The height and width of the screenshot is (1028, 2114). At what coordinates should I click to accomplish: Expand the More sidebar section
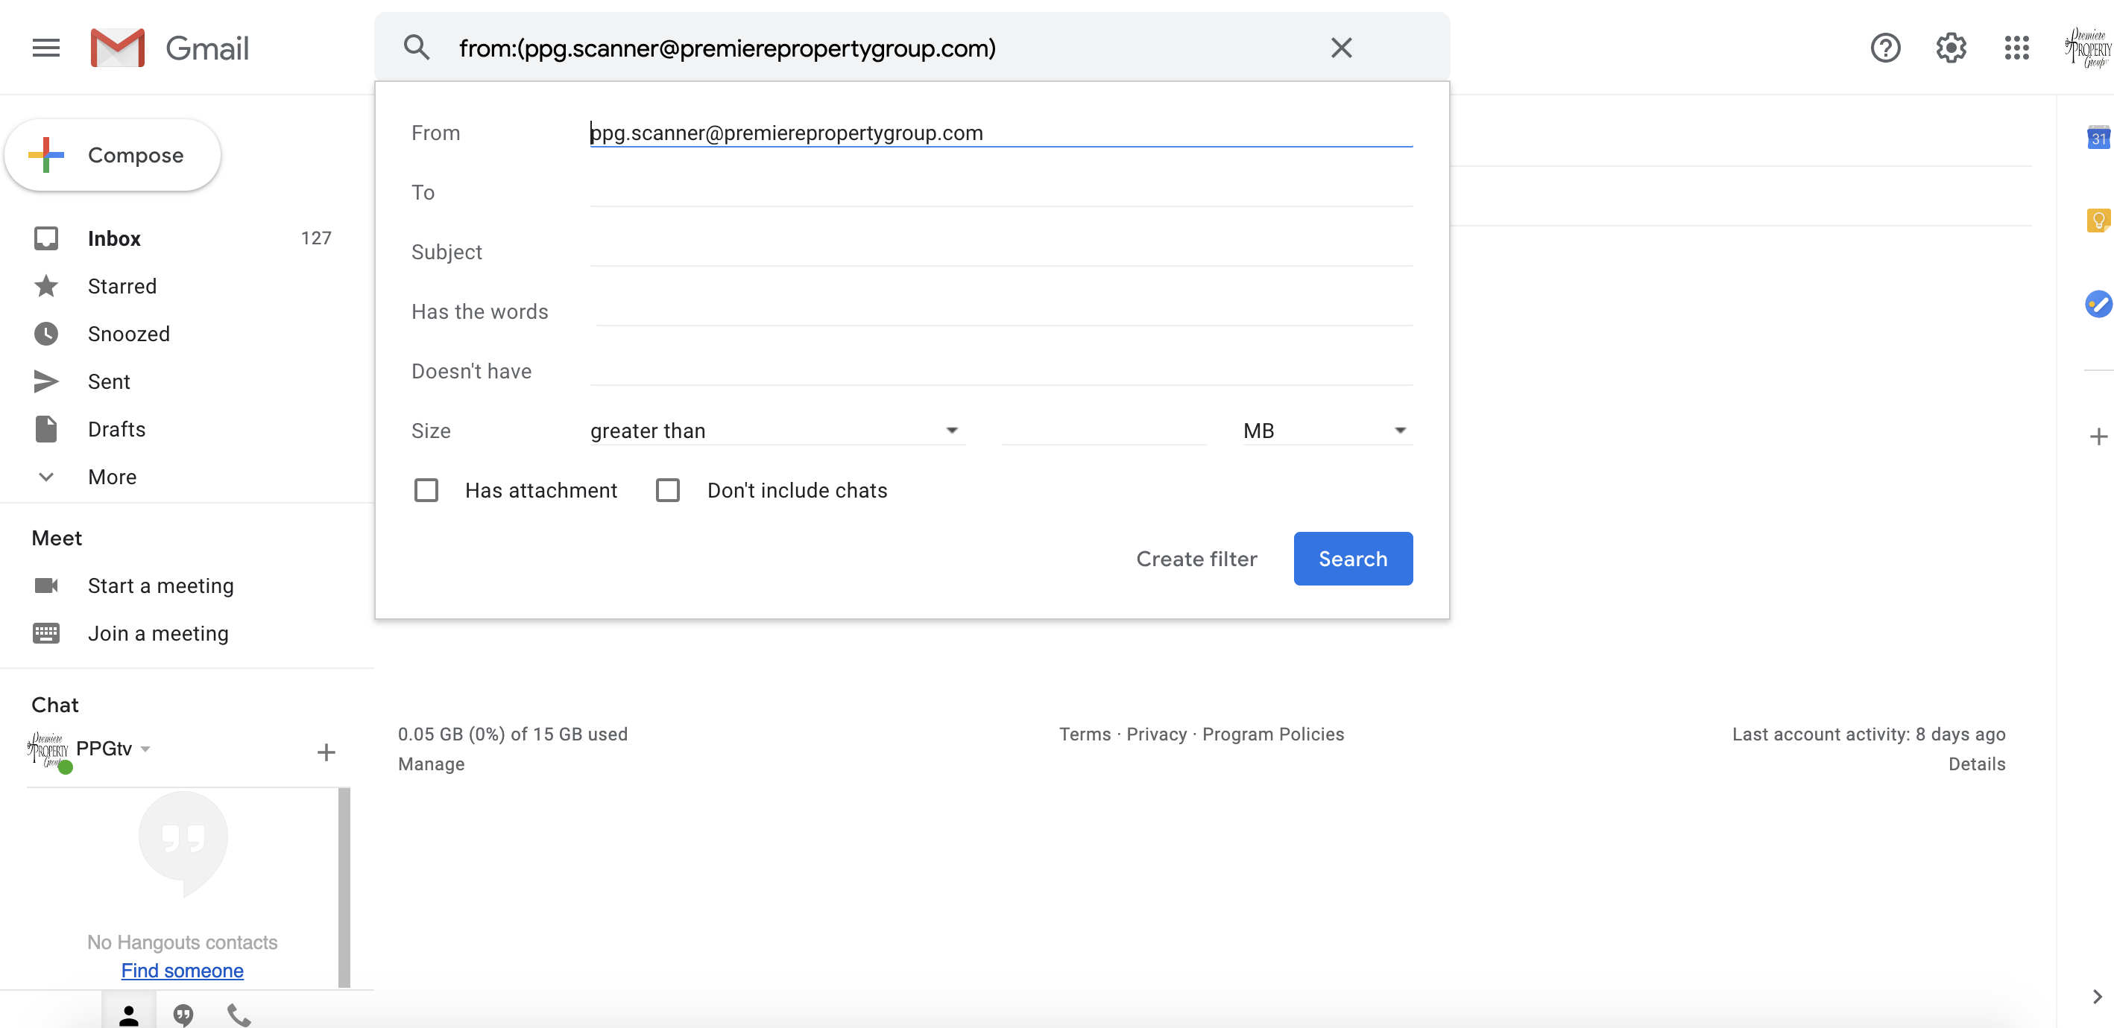click(x=112, y=477)
